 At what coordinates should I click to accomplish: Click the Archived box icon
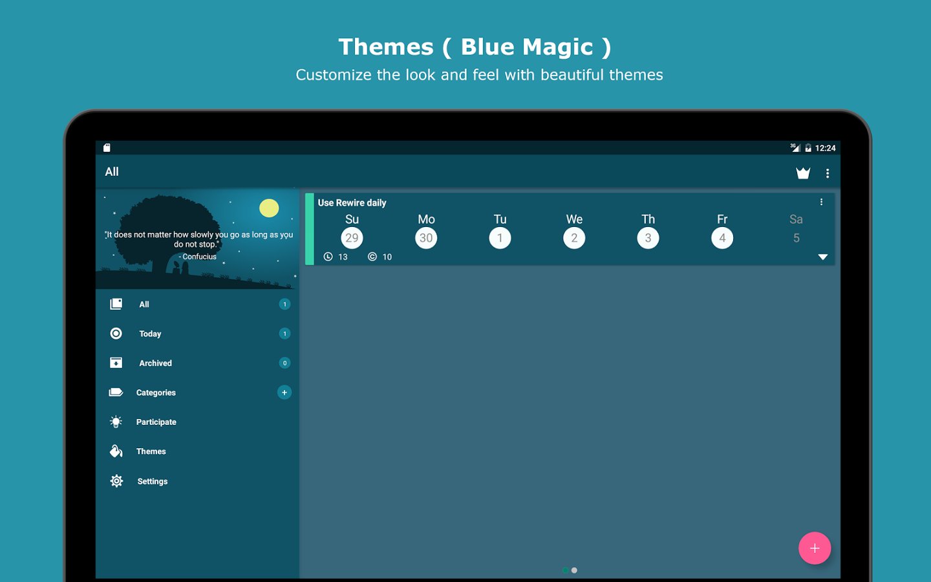[116, 363]
